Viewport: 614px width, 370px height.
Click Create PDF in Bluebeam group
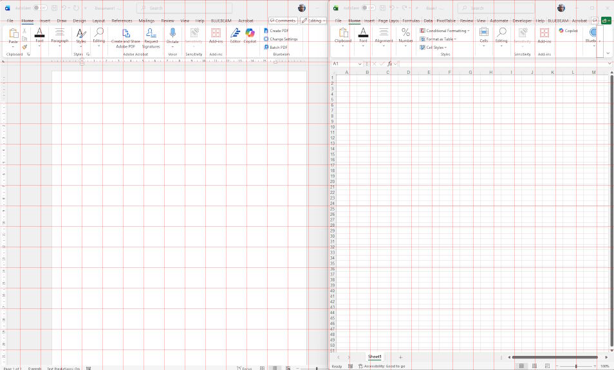point(276,31)
